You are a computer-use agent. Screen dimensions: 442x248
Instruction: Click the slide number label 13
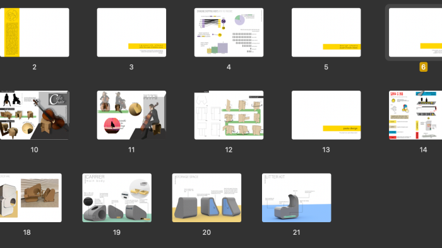point(326,150)
